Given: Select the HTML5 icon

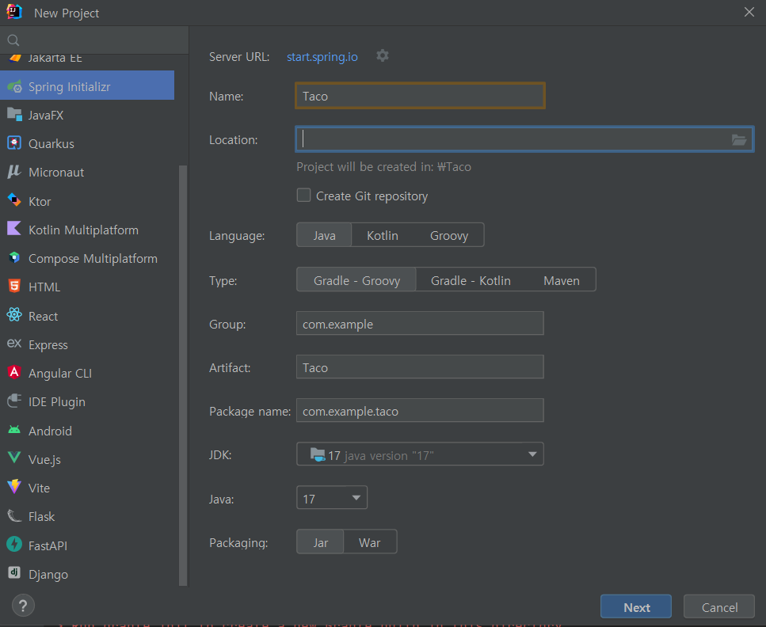Looking at the screenshot, I should [x=15, y=287].
